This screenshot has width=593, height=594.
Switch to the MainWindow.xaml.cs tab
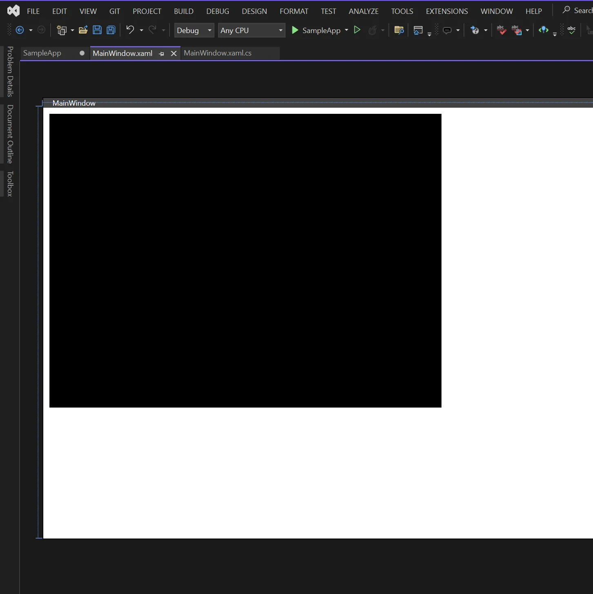coord(218,53)
